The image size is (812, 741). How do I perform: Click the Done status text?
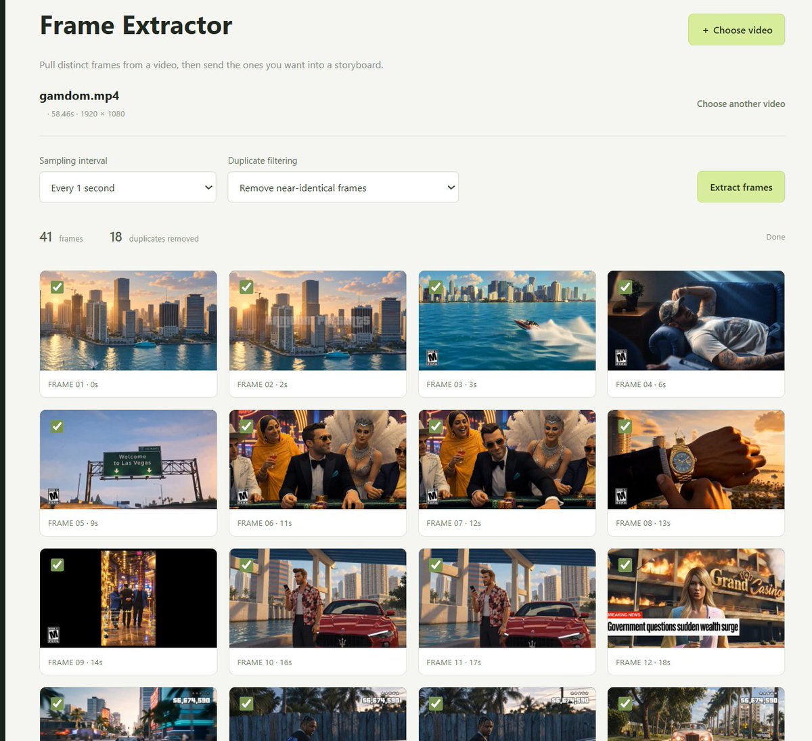pyautogui.click(x=775, y=237)
